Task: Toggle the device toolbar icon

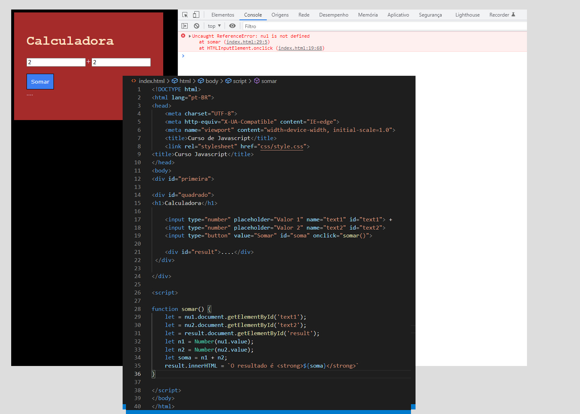Action: [x=196, y=14]
